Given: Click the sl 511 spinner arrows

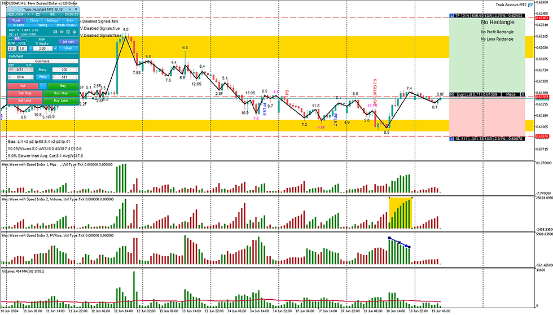Looking at the screenshot, I should coord(77,77).
